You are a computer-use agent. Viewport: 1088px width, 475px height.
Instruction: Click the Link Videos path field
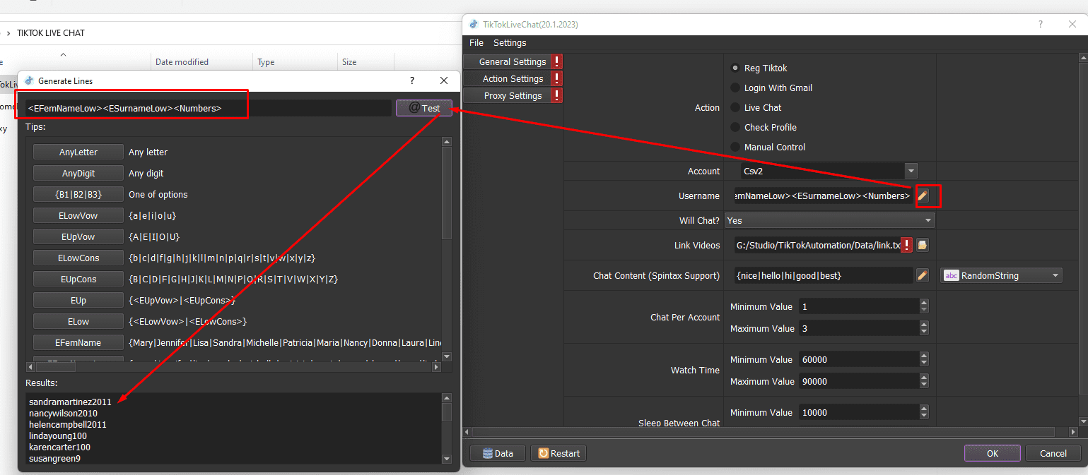coord(817,245)
